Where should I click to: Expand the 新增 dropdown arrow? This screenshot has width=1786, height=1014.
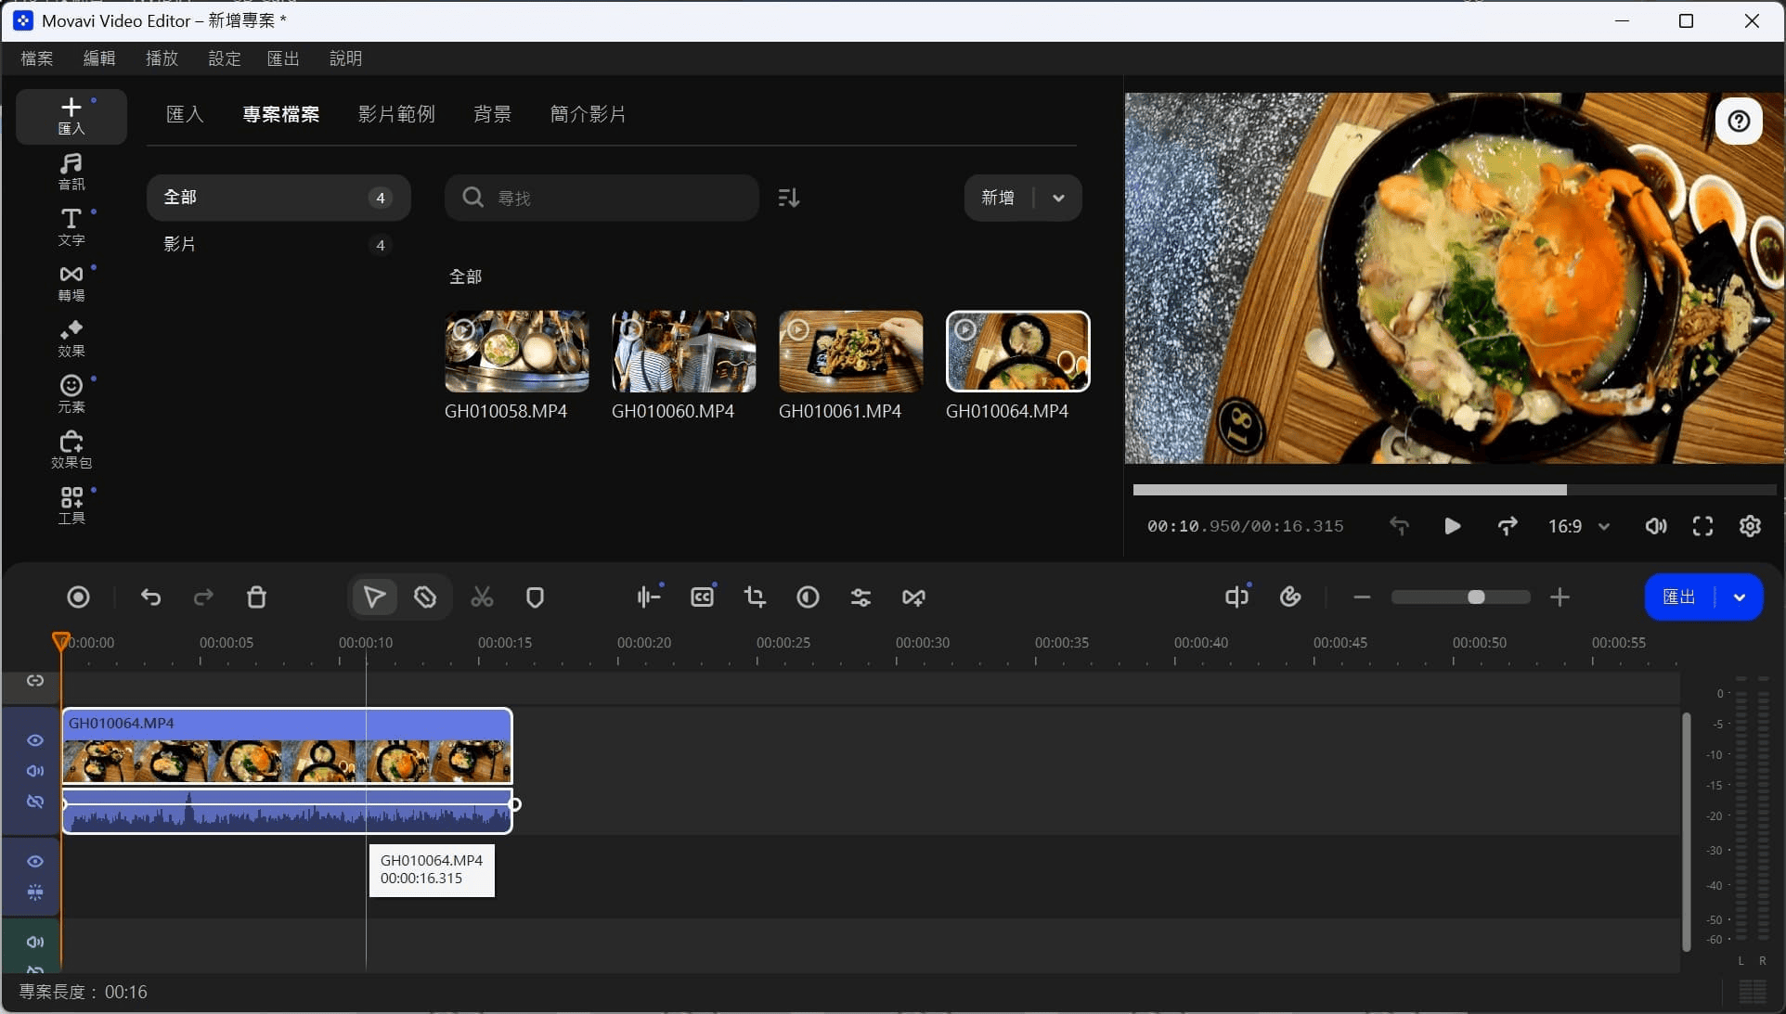(1058, 198)
